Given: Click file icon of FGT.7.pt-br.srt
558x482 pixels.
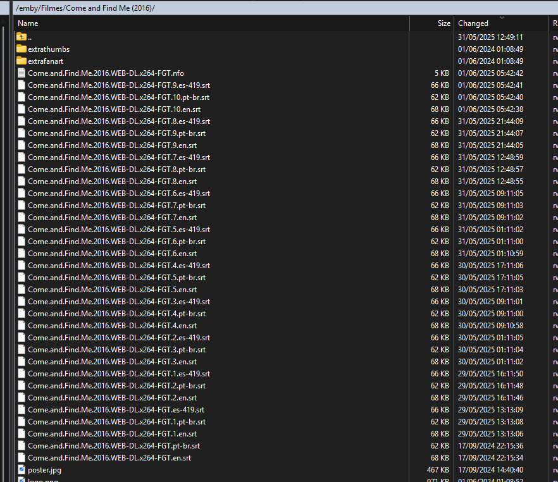Looking at the screenshot, I should click(22, 206).
